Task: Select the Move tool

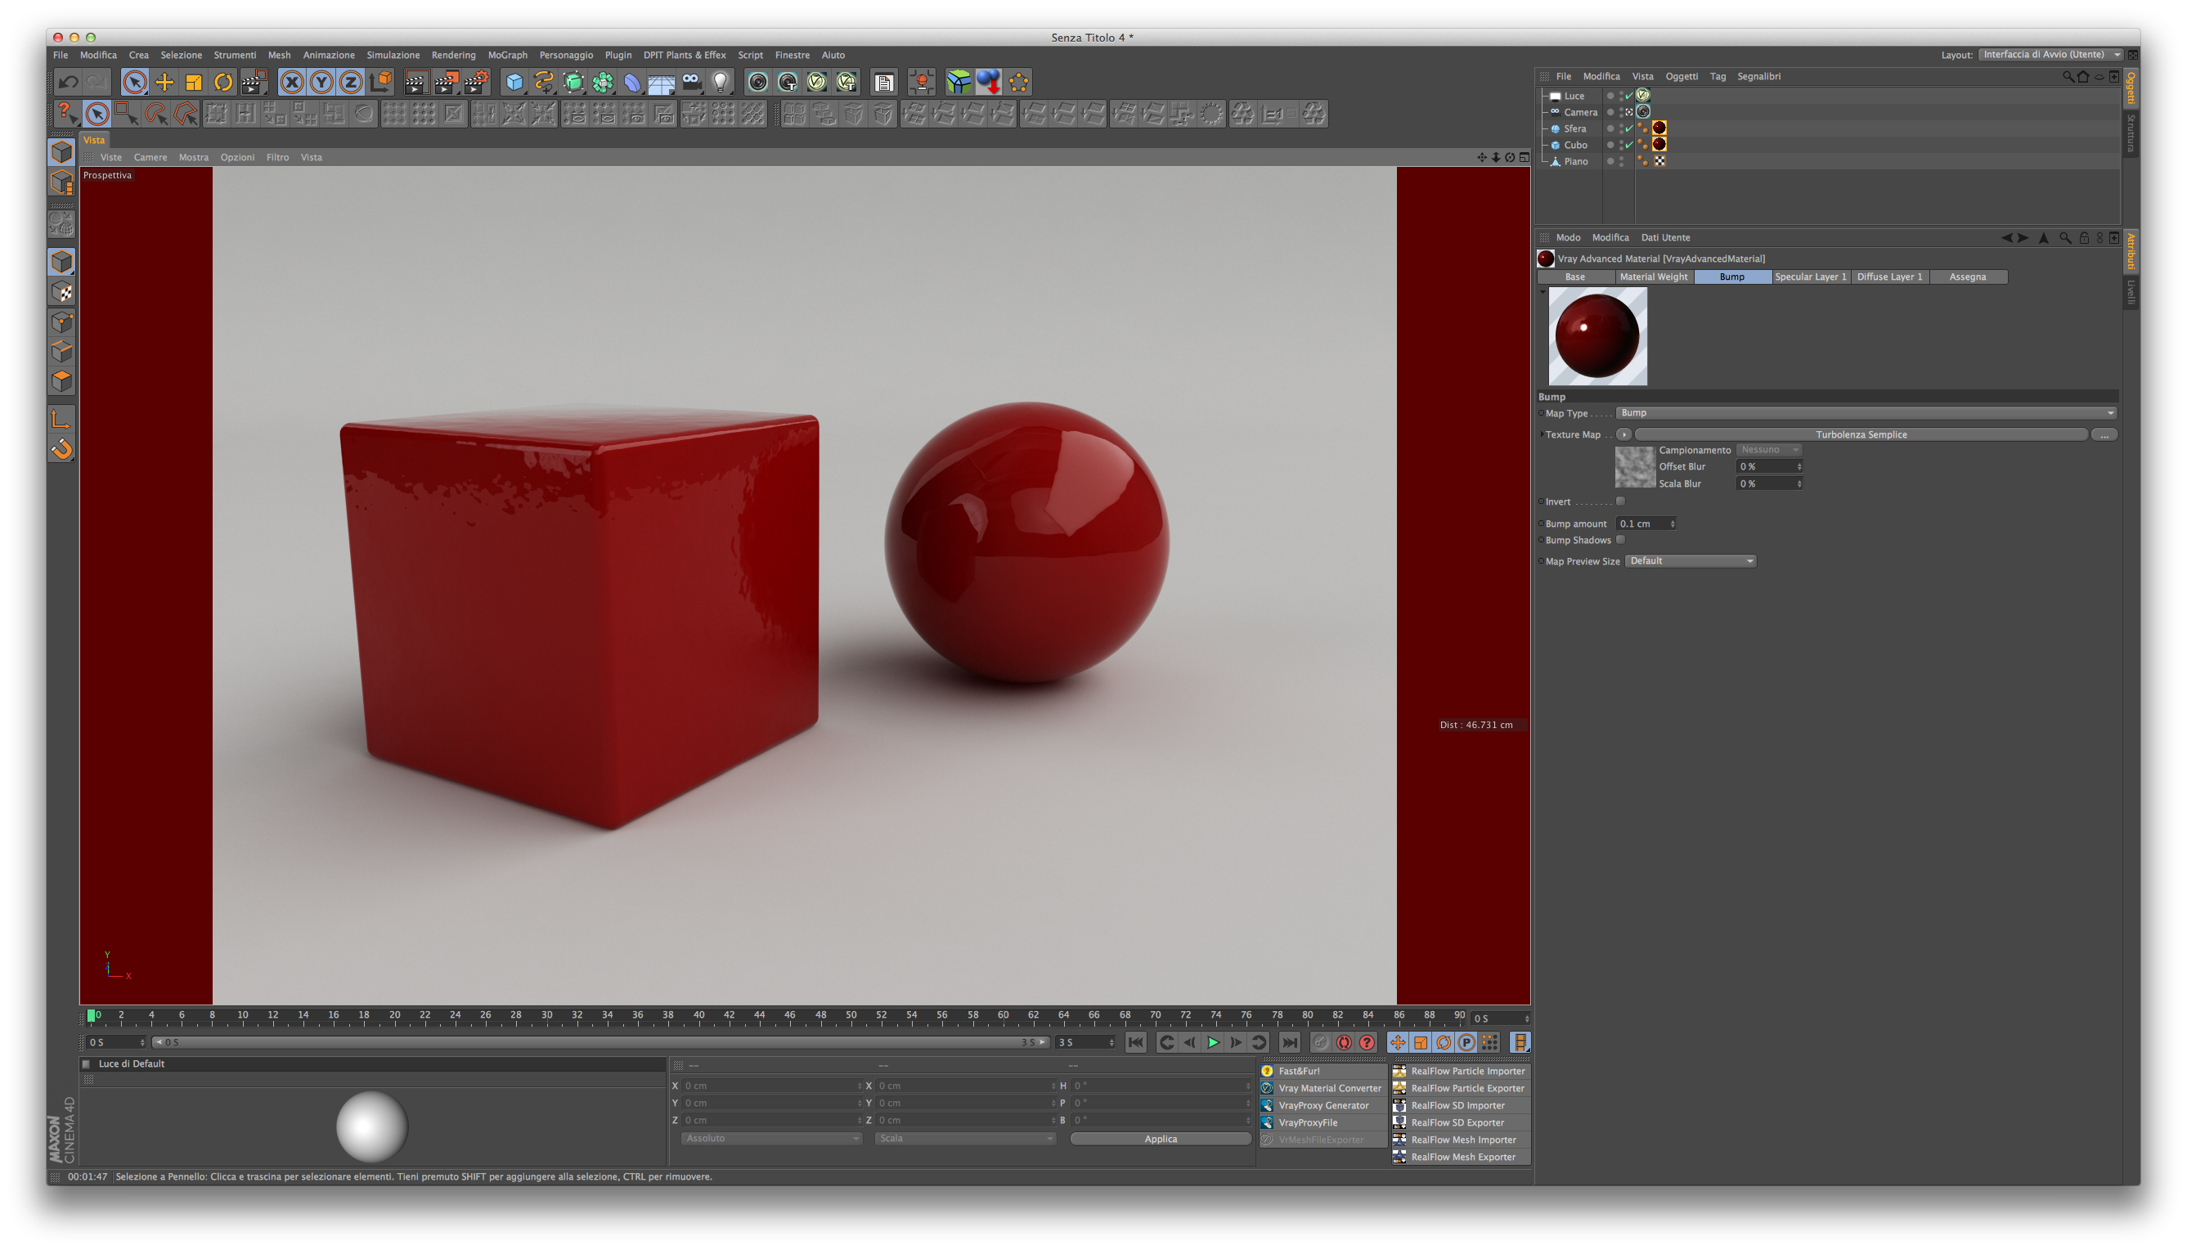Action: [164, 83]
